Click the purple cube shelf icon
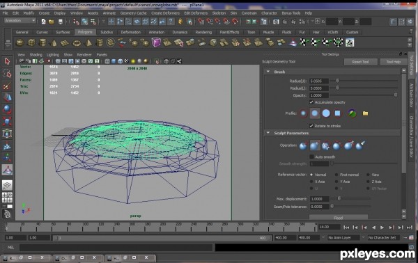 [156, 42]
